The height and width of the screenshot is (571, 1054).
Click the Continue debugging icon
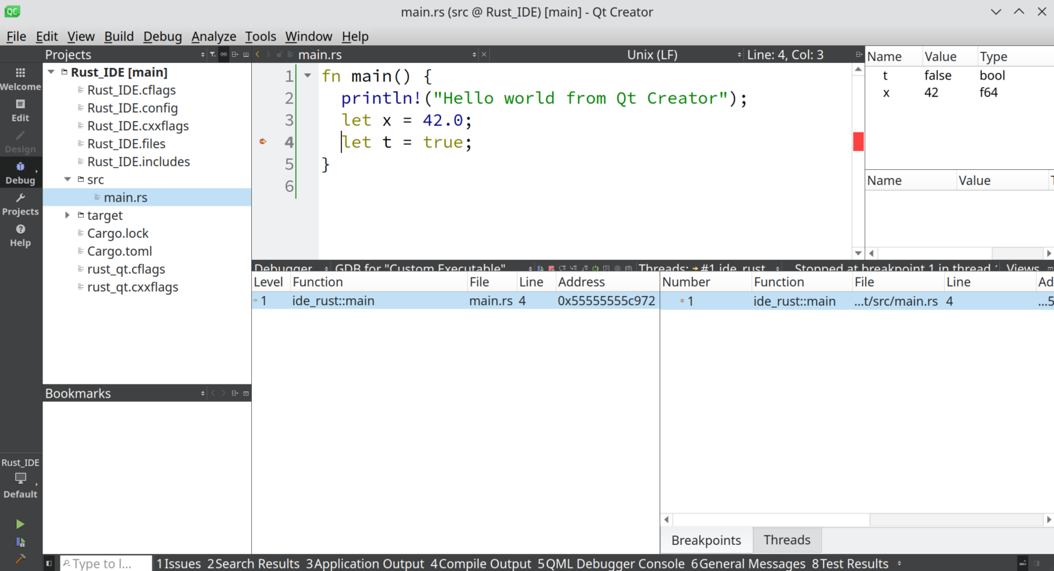[x=539, y=269]
